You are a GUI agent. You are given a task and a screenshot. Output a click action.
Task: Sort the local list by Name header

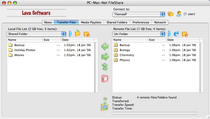(x=25, y=40)
